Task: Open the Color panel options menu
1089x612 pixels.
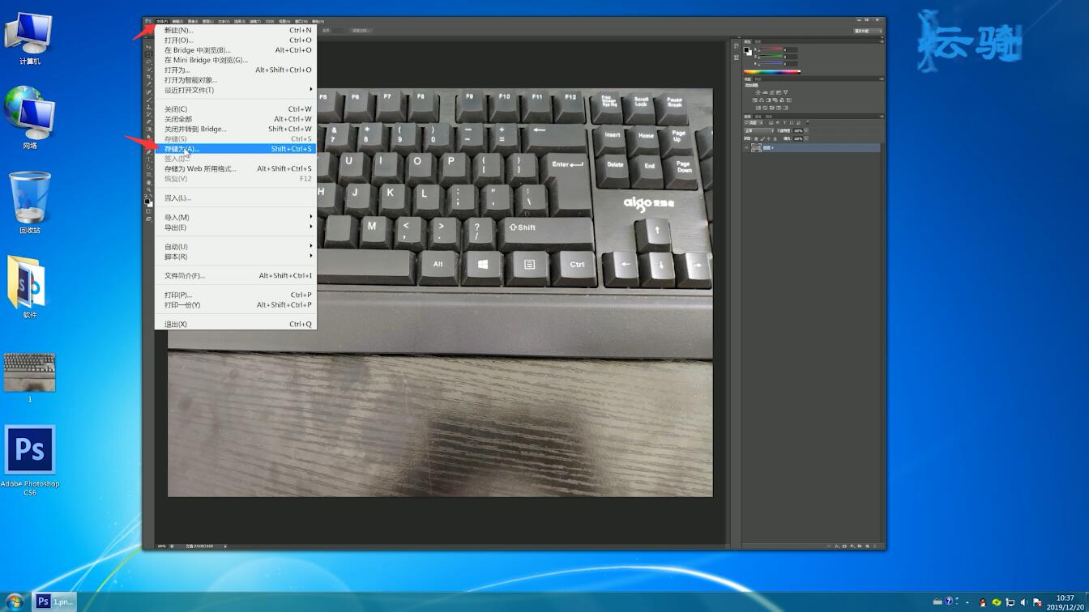Action: (x=882, y=41)
